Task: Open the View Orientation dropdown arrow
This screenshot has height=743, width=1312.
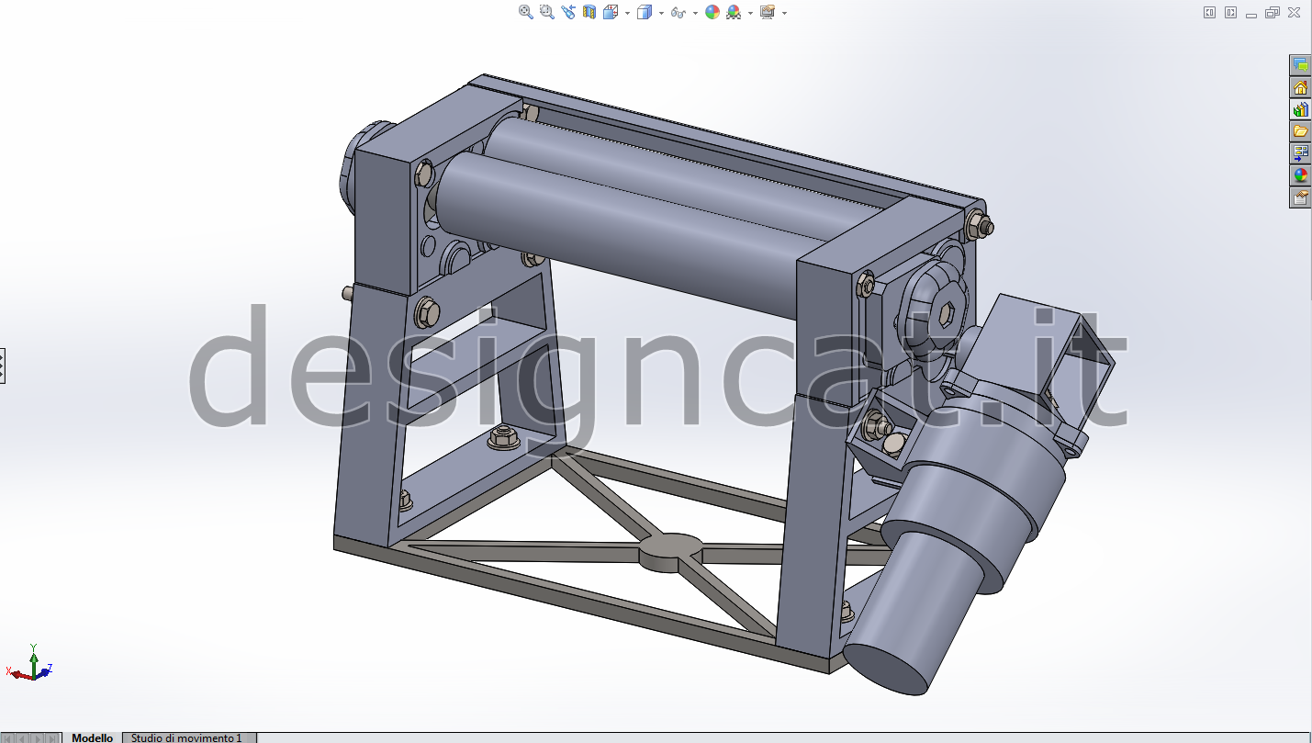Action: tap(627, 13)
